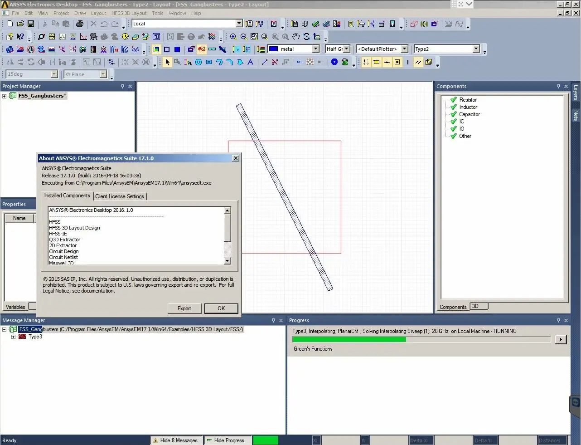Image resolution: width=581 pixels, height=445 pixels.
Task: Click the blue donut via tool icon
Action: coord(334,62)
